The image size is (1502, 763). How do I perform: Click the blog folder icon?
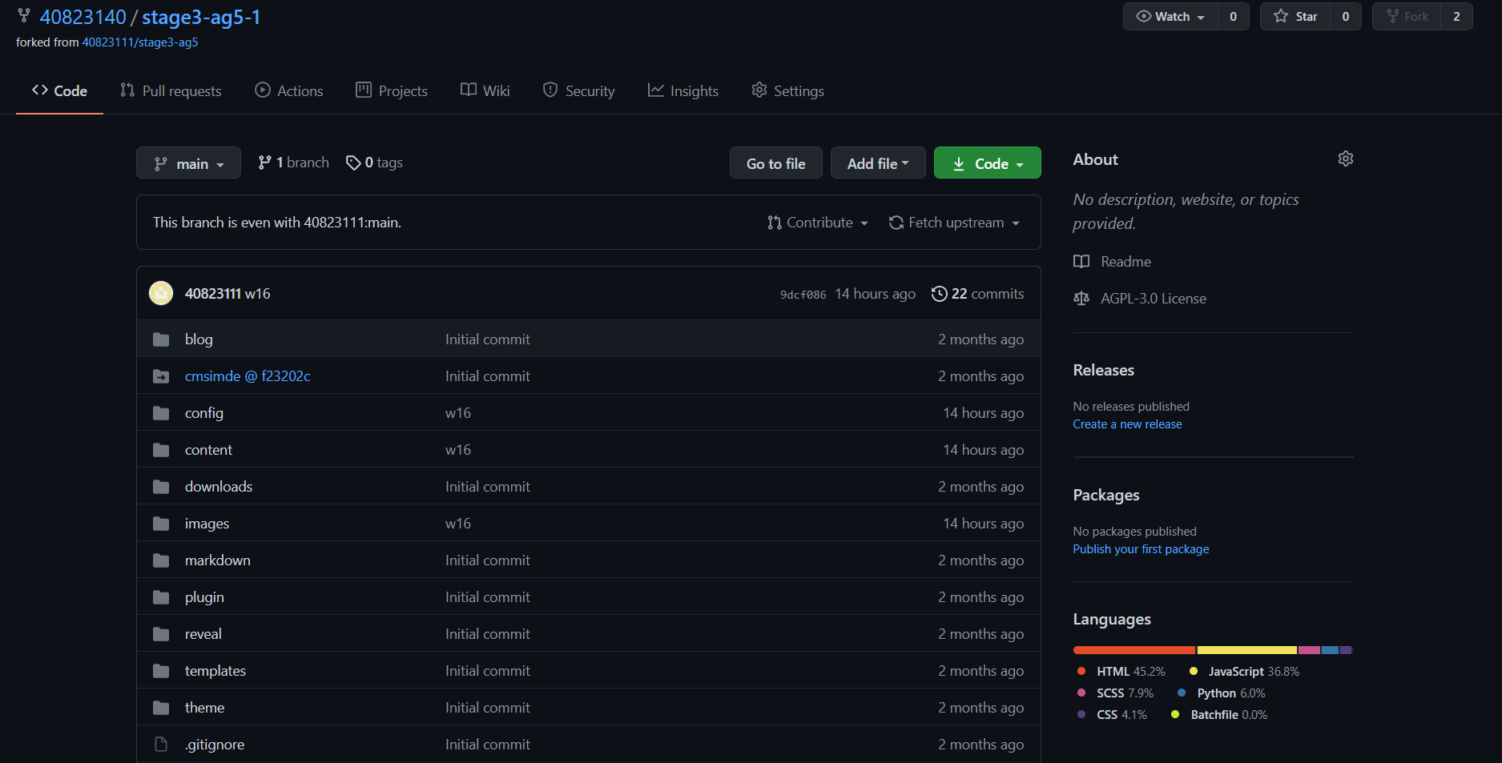[x=161, y=339]
